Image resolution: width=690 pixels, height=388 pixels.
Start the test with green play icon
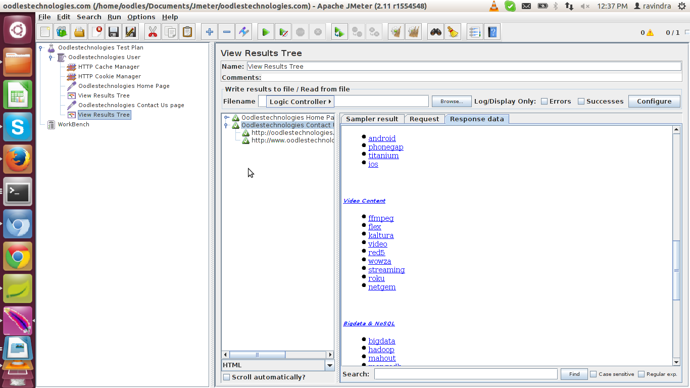tap(266, 32)
